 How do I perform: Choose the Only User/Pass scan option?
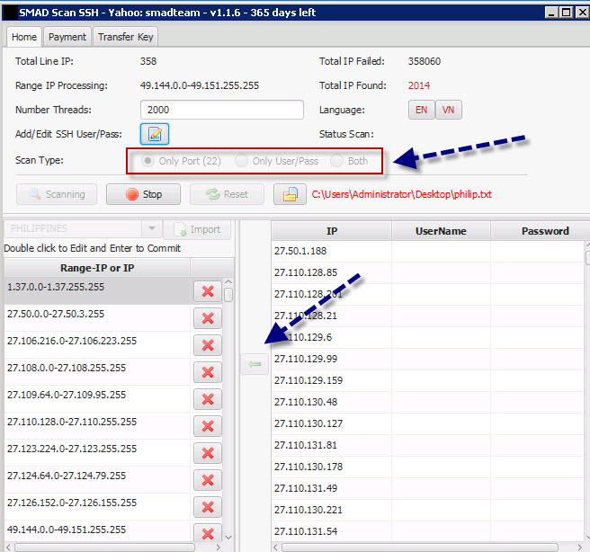(x=241, y=161)
